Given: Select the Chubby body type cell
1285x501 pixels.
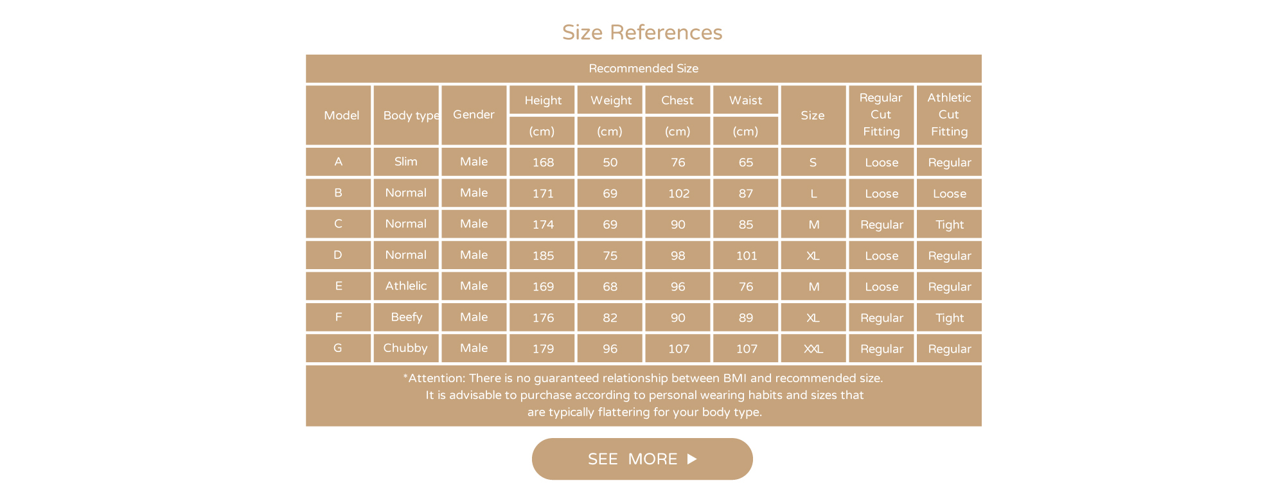Looking at the screenshot, I should [x=405, y=348].
